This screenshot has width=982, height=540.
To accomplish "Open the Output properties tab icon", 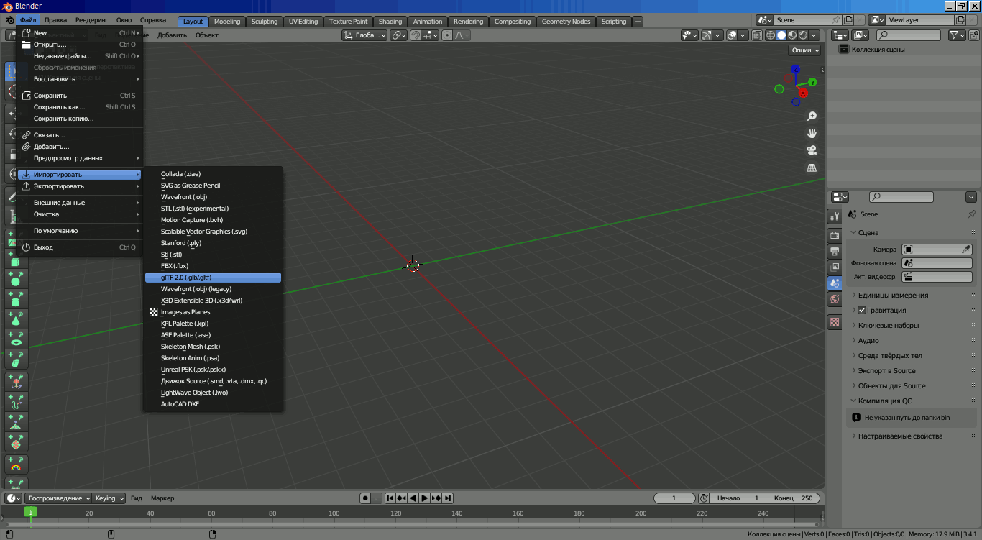I will click(834, 251).
